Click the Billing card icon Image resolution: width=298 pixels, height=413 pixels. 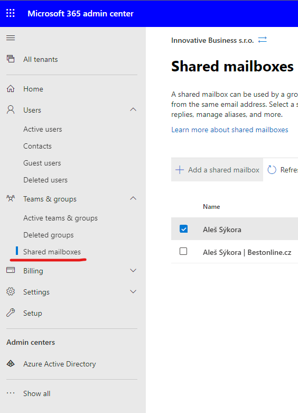click(11, 270)
